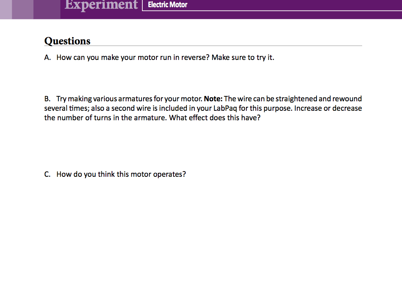Viewport: 402px width, 294px height.
Task: Click the letter "C." question marker
Action: pyautogui.click(x=47, y=175)
